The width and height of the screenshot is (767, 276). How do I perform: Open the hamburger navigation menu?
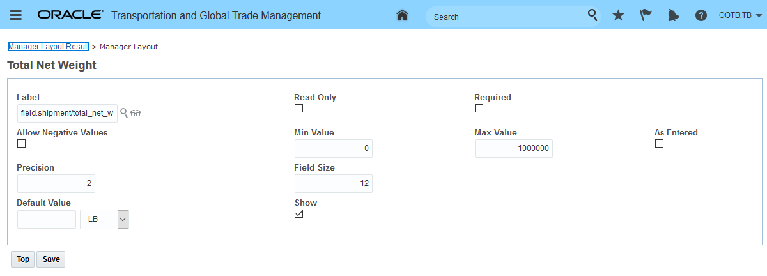(x=16, y=15)
